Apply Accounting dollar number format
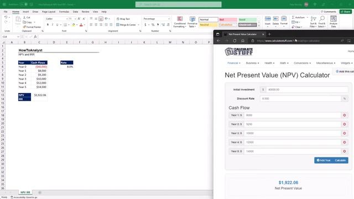Screen dimensions: 354x199 point(145,24)
